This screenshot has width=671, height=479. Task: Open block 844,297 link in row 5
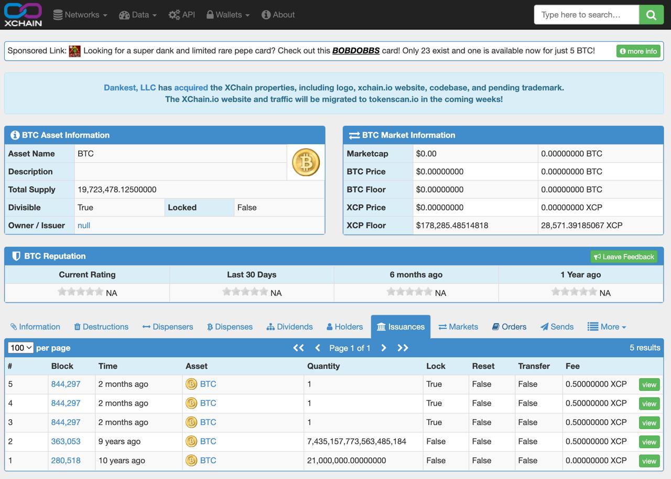coord(66,384)
